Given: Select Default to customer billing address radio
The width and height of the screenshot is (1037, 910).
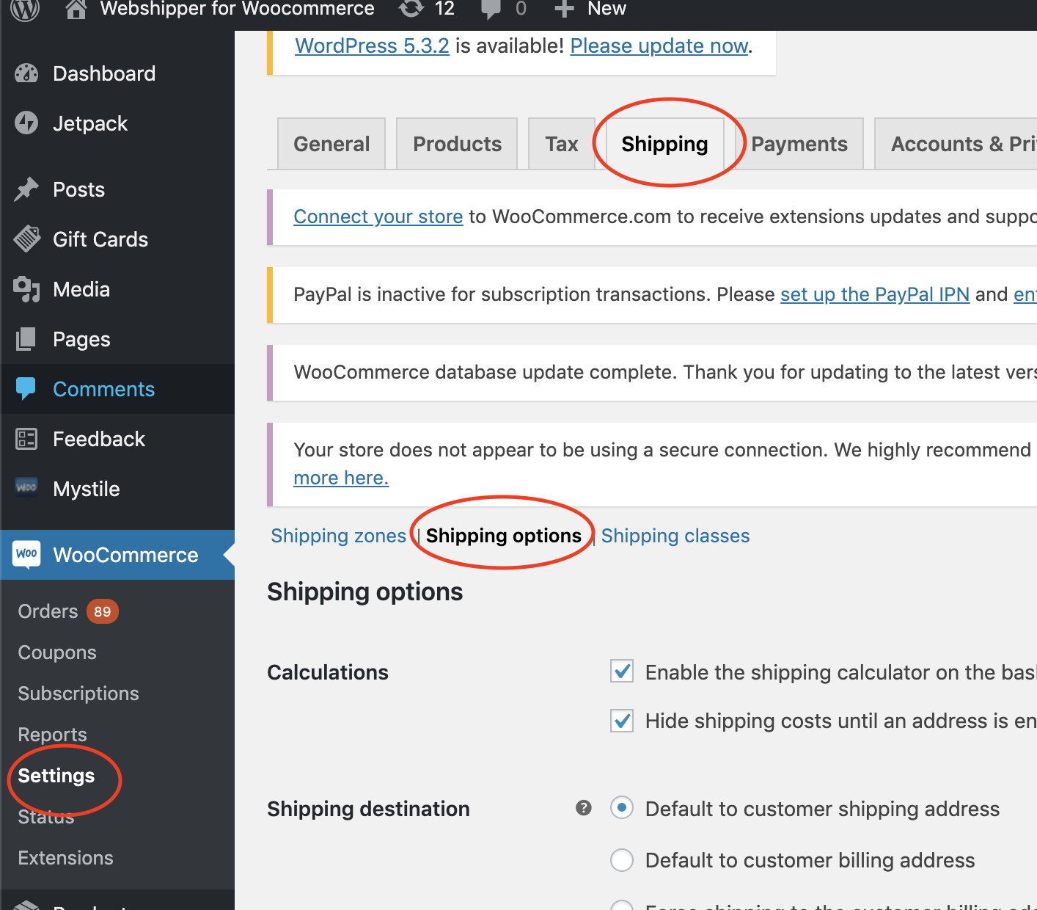Looking at the screenshot, I should (622, 859).
